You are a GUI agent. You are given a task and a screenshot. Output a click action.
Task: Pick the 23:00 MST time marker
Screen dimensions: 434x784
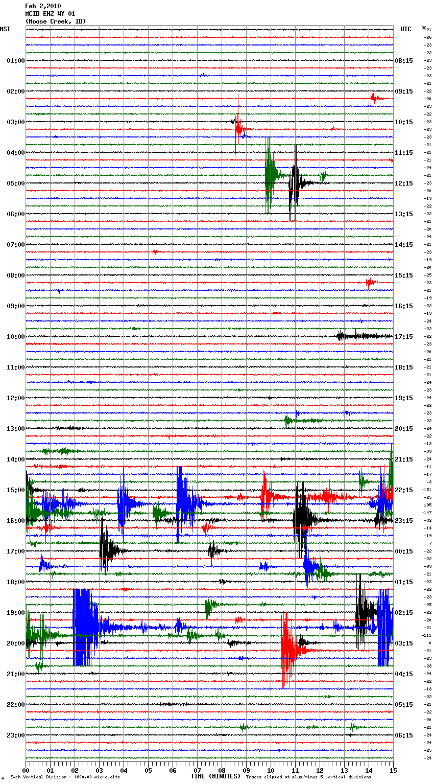(15, 735)
